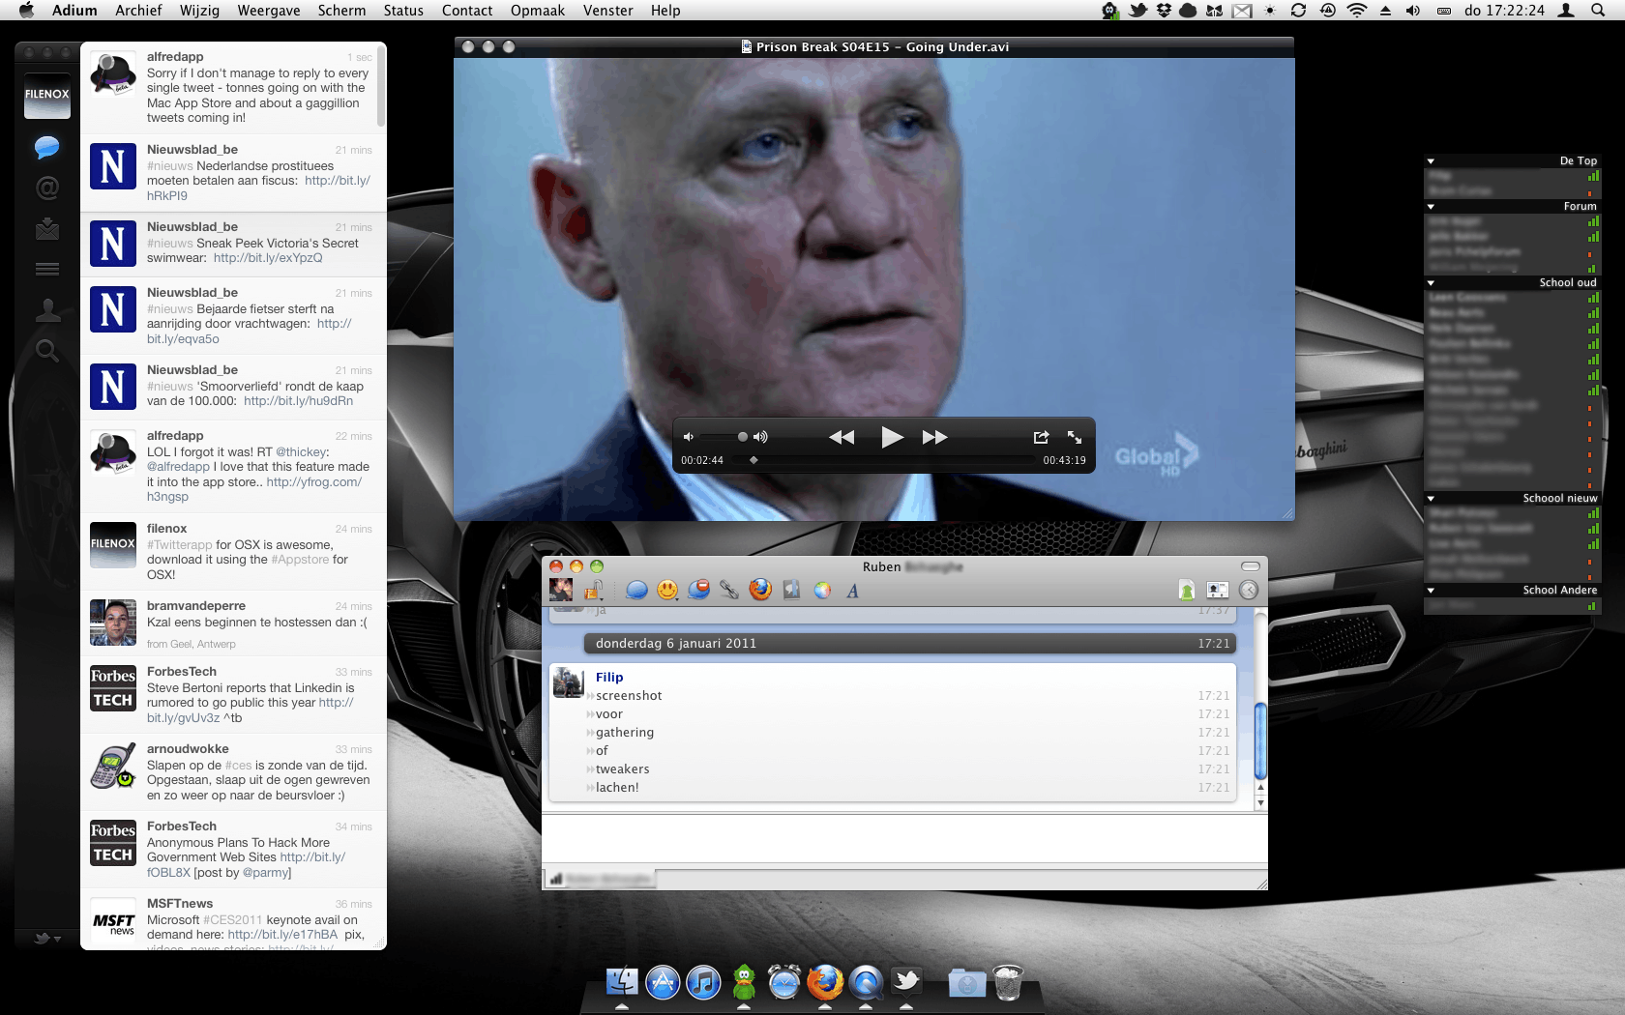Click the insert link chain icon
Image resolution: width=1625 pixels, height=1015 pixels.
point(729,590)
